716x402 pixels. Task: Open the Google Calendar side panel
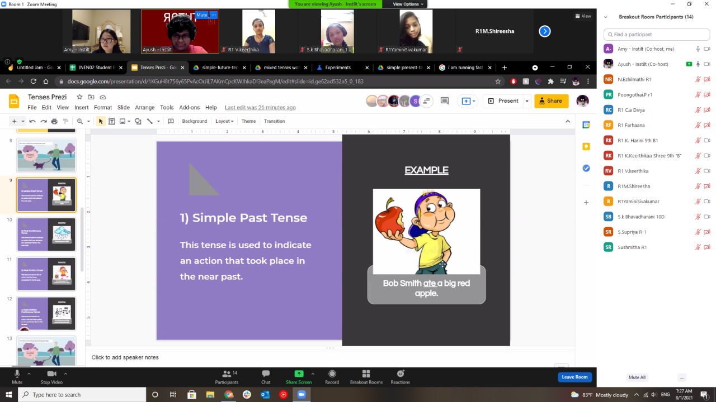point(586,125)
